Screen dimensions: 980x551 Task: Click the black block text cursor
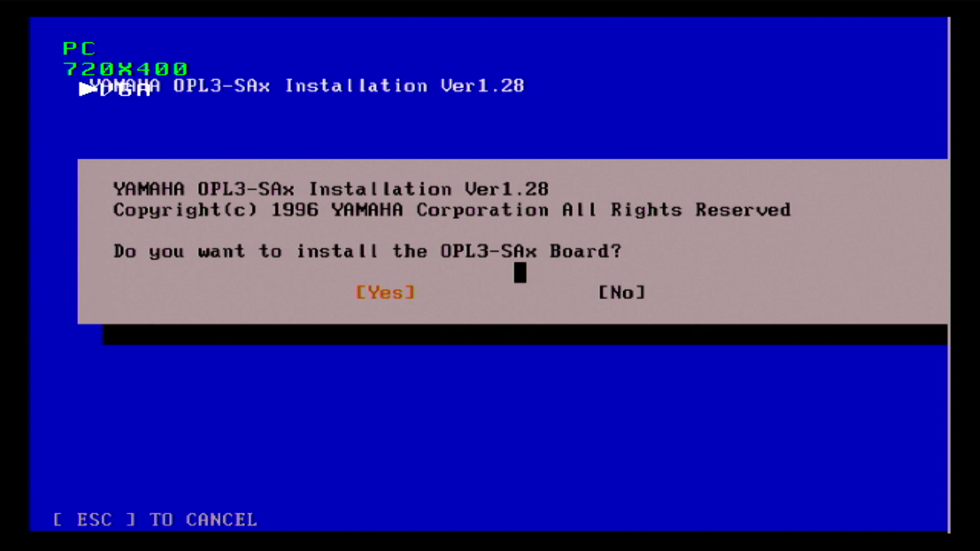pos(520,272)
